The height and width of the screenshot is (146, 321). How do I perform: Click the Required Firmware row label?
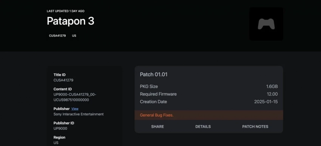point(158,94)
